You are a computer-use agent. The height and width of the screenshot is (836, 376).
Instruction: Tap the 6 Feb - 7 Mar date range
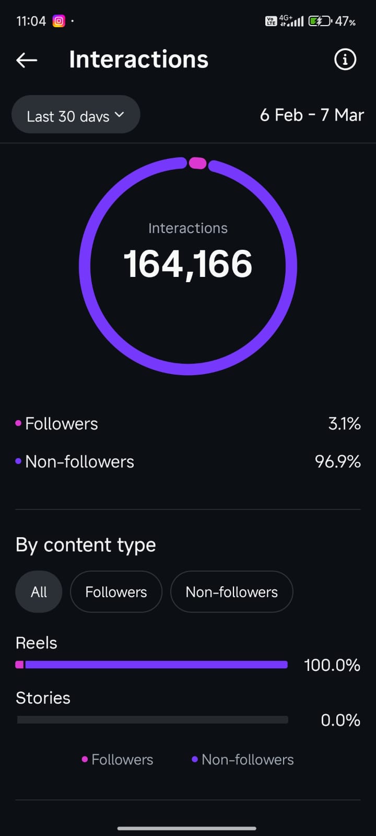pos(312,115)
